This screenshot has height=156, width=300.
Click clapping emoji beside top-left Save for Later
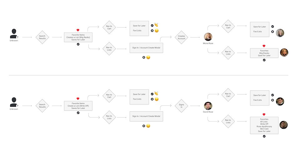click(156, 25)
